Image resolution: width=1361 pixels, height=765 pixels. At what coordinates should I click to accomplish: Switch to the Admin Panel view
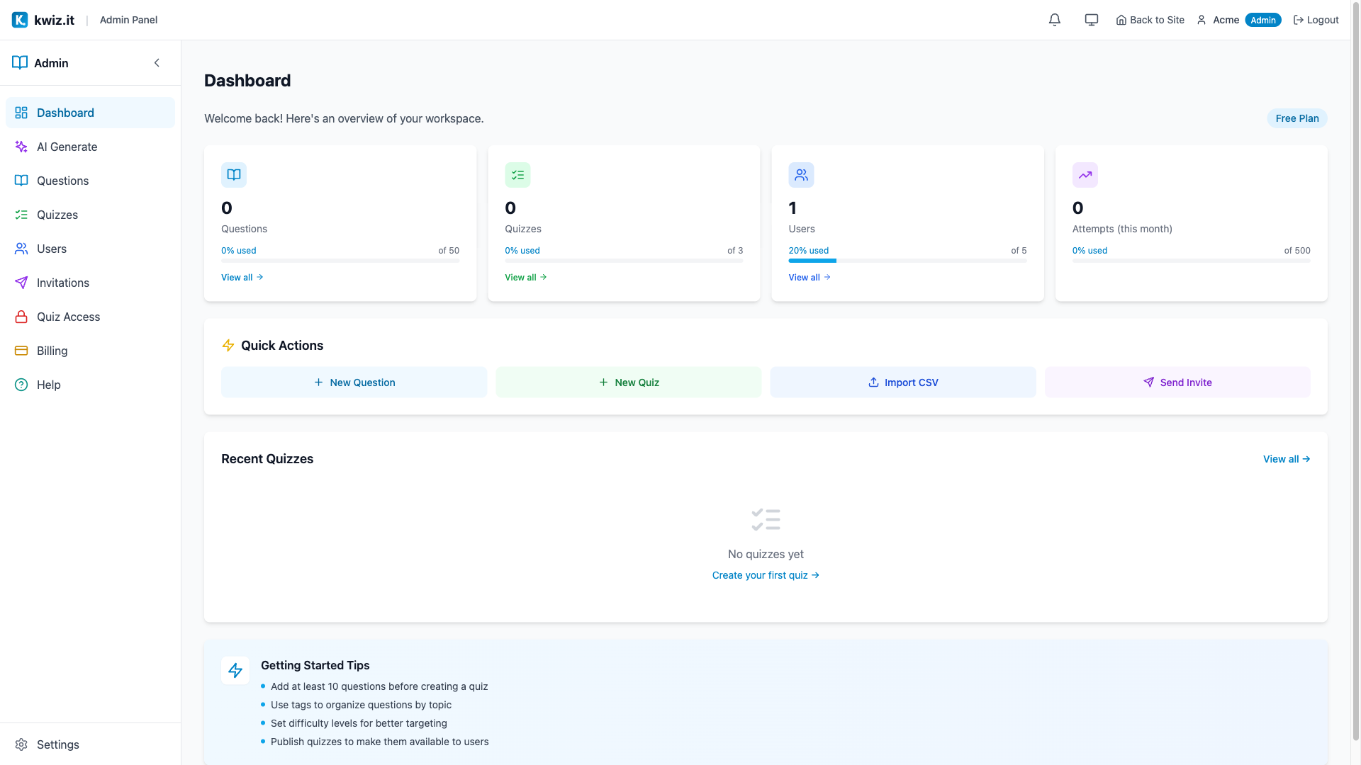[128, 20]
